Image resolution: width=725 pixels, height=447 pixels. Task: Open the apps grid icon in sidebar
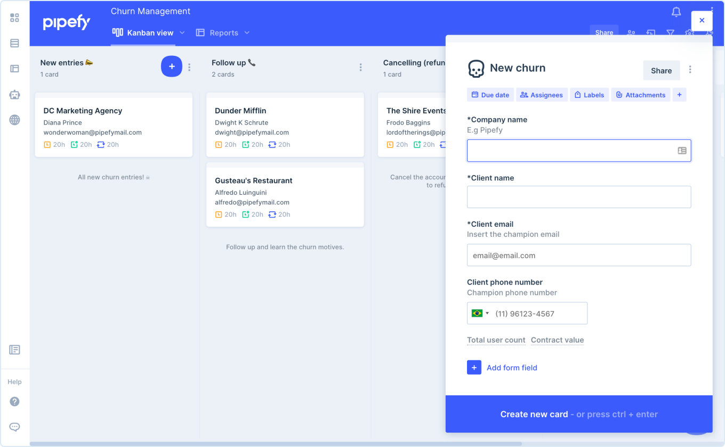(14, 17)
